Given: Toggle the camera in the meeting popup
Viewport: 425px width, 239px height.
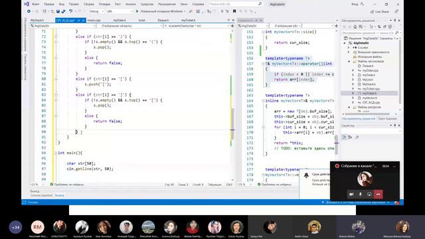Looking at the screenshot, I should tap(351, 195).
